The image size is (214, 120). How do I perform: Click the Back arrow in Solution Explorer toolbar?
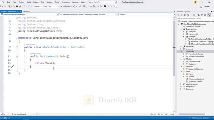click(179, 15)
